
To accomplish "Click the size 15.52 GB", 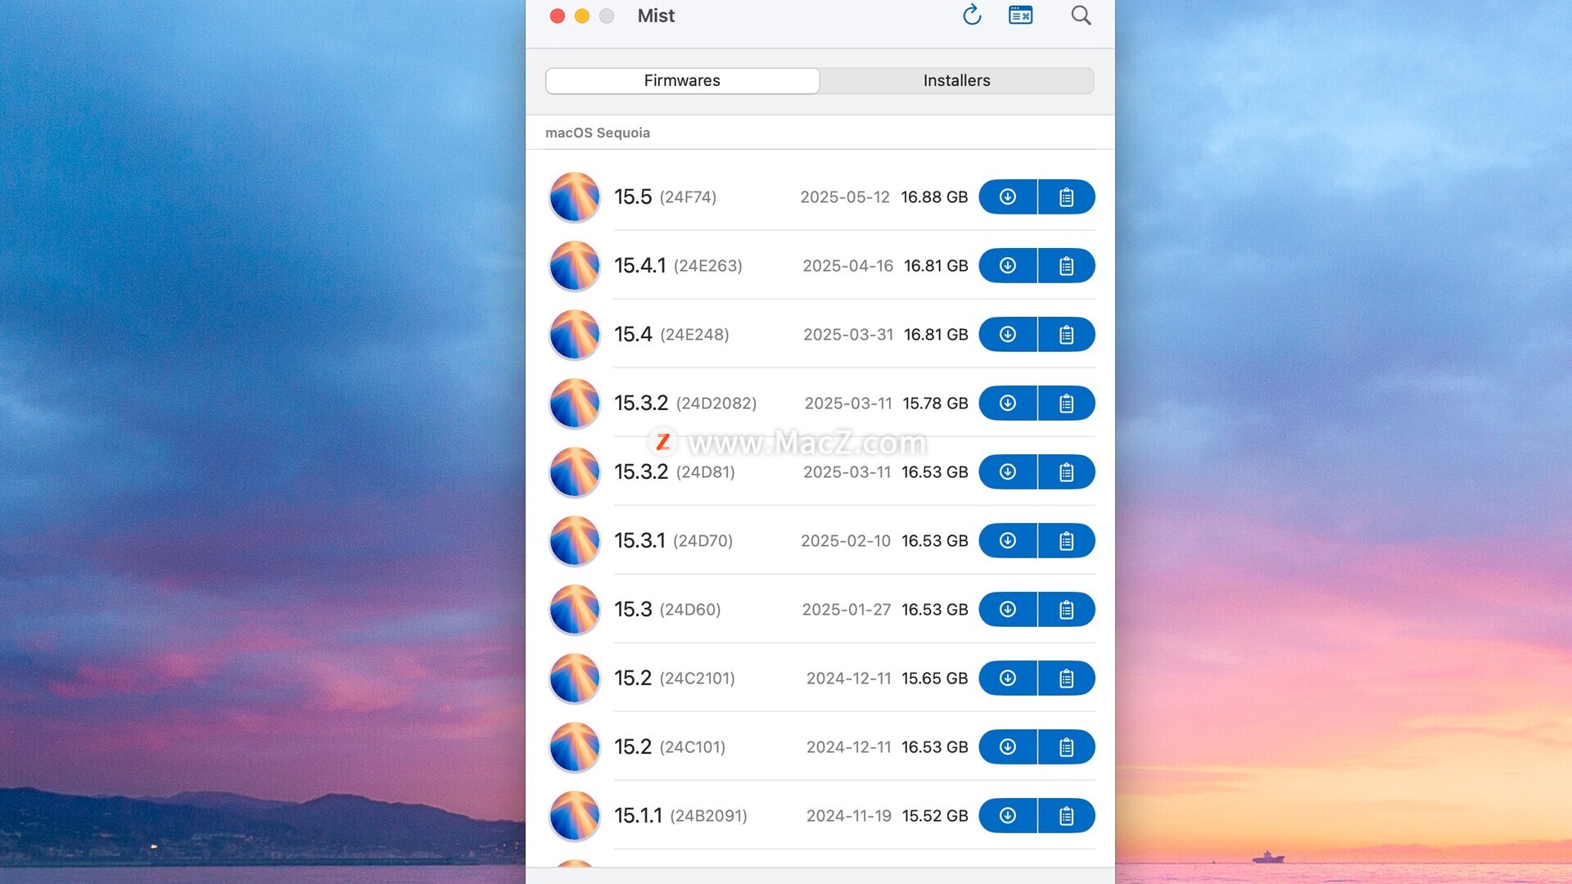I will point(935,815).
